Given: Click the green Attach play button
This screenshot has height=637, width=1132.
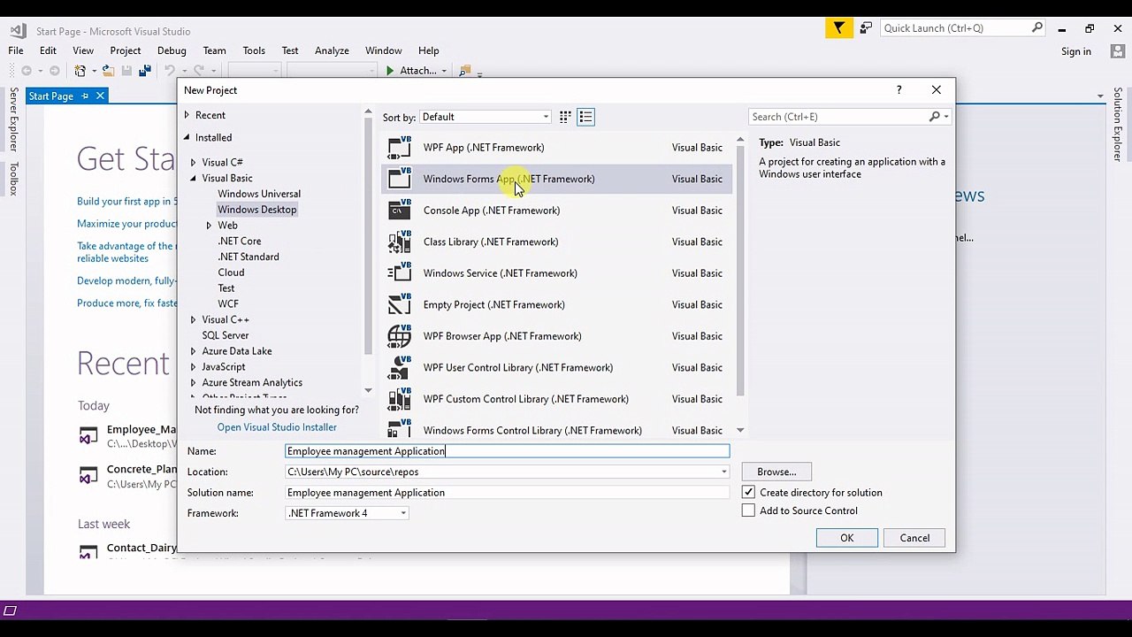Looking at the screenshot, I should tap(390, 71).
